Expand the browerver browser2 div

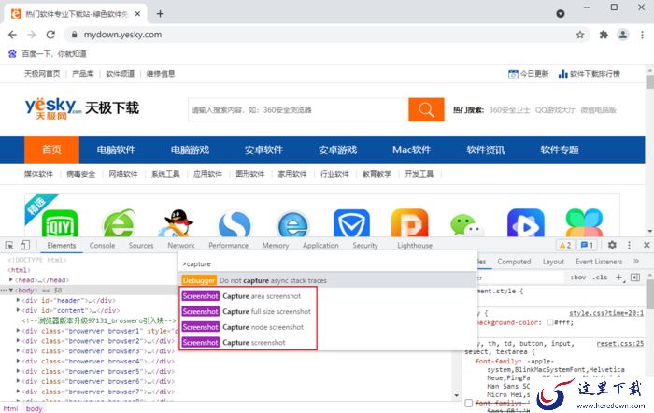(x=18, y=340)
